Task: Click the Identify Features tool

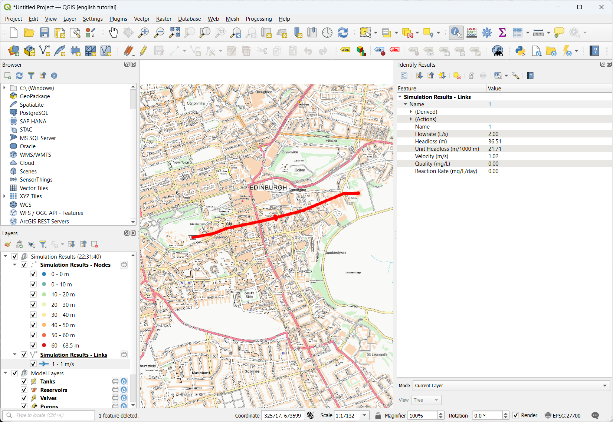Action: tap(456, 33)
